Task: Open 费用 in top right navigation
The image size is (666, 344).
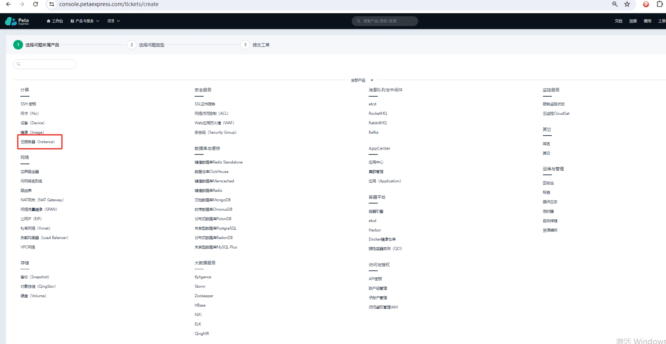Action: (x=647, y=21)
